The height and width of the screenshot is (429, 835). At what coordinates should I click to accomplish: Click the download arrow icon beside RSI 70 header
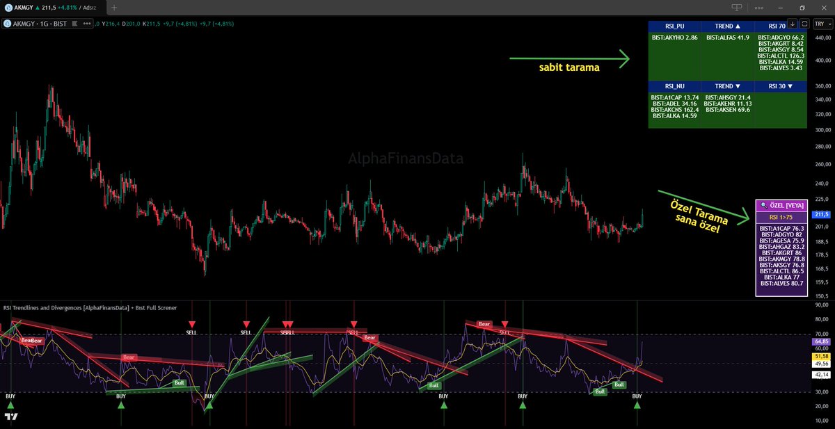[792, 25]
